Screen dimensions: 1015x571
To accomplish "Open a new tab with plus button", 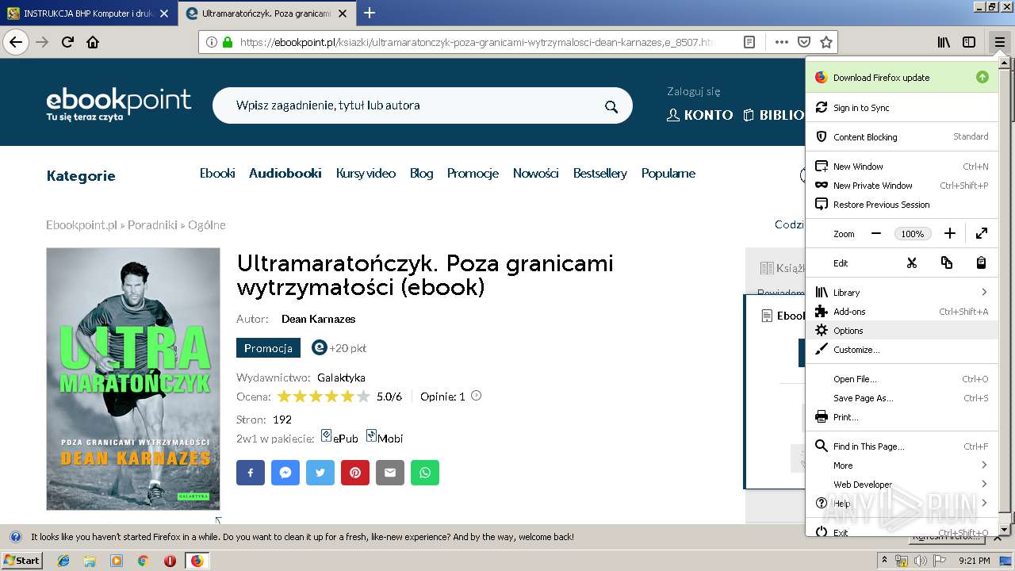I will click(370, 13).
